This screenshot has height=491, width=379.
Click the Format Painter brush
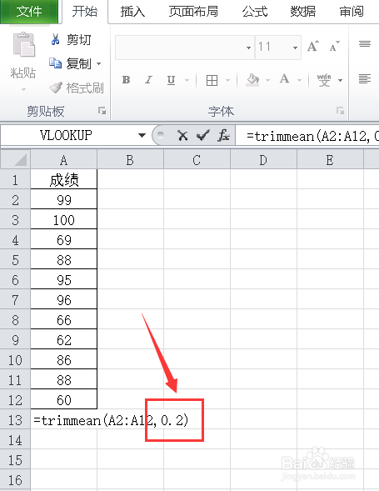tap(56, 88)
